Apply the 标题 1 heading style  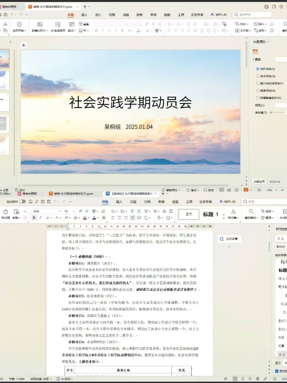(210, 214)
